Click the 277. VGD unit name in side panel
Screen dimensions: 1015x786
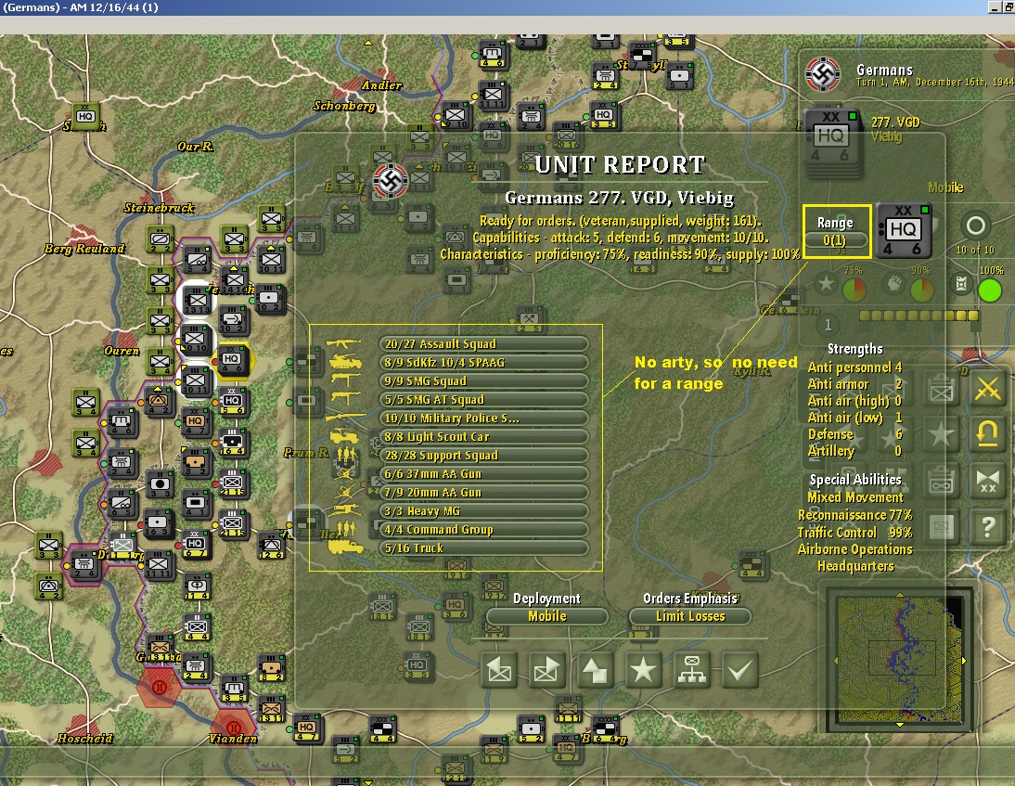click(895, 122)
